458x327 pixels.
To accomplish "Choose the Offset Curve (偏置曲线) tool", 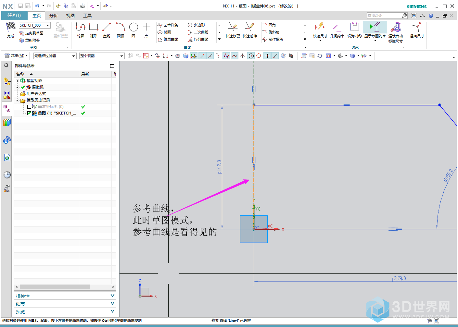I will pos(168,39).
